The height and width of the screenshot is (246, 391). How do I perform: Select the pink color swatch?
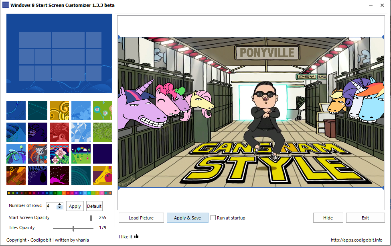(x=102, y=193)
